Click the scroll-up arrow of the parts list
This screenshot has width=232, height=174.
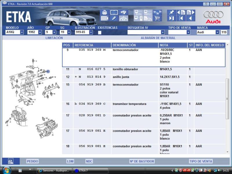227,45
